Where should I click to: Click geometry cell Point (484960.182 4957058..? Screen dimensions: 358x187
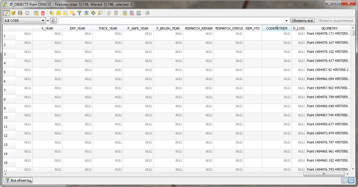point(328,163)
